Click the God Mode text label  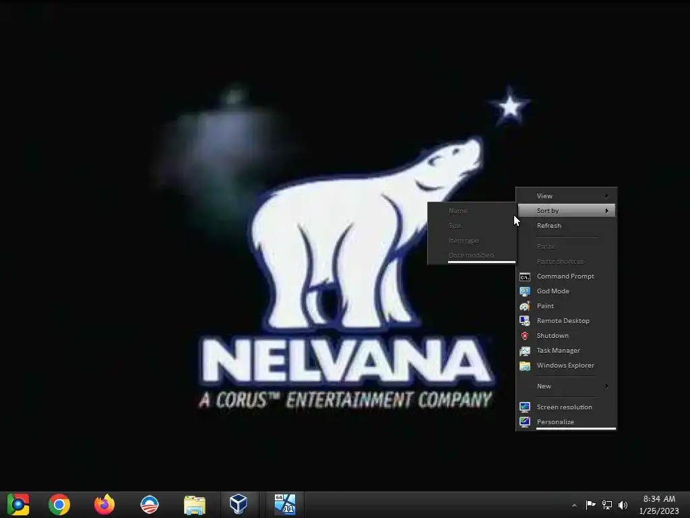(553, 291)
